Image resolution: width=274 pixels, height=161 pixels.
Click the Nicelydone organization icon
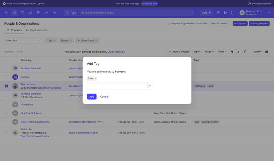click(15, 104)
